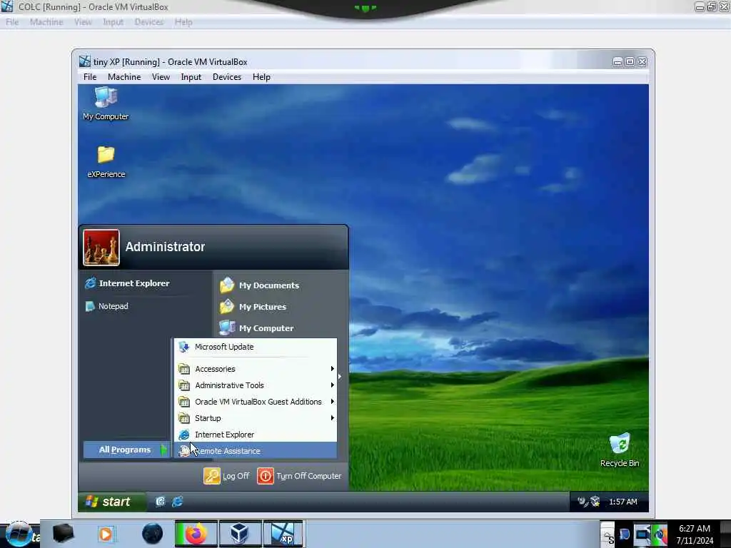Click the Administrator chess avatar picture
Screen dimensions: 731x548
click(101, 248)
